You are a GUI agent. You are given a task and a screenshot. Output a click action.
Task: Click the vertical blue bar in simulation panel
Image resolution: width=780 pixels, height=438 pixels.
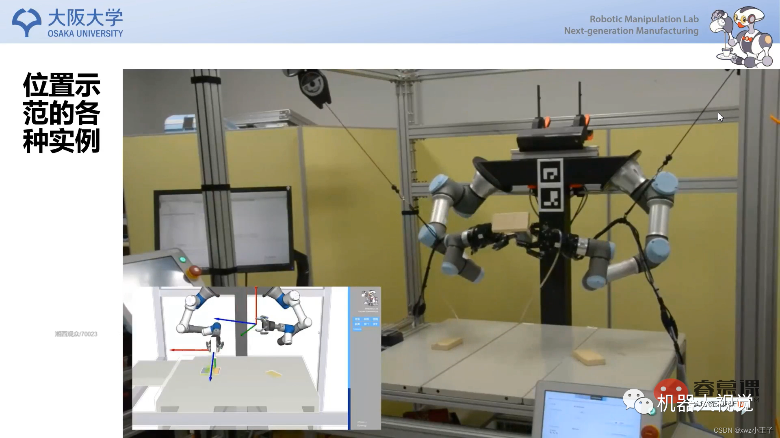pyautogui.click(x=349, y=357)
